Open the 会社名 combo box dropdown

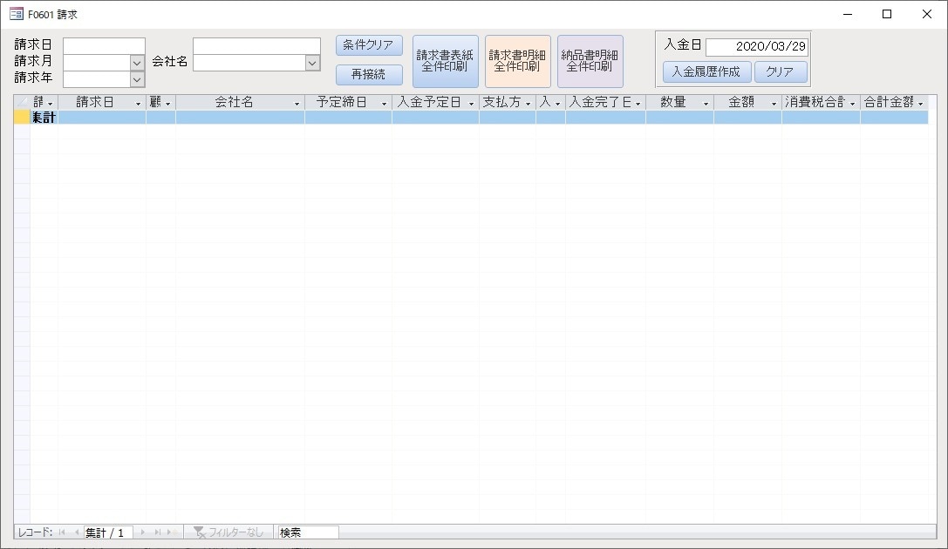[x=312, y=63]
